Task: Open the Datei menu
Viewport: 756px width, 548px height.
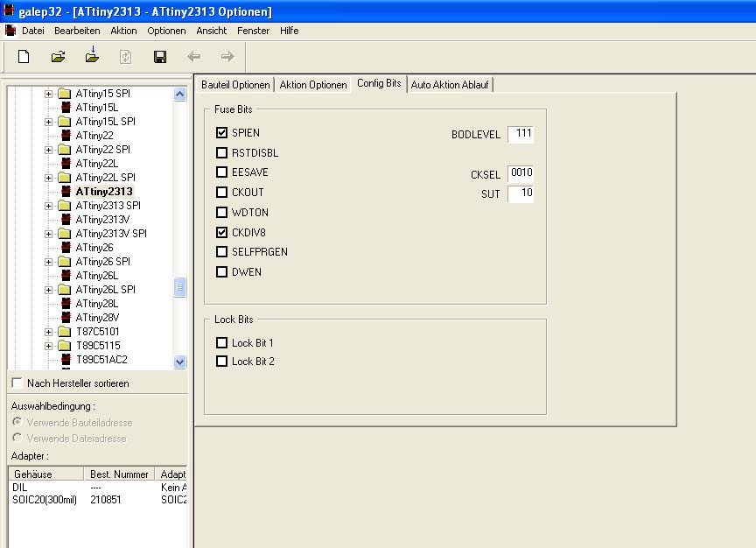Action: pyautogui.click(x=32, y=31)
